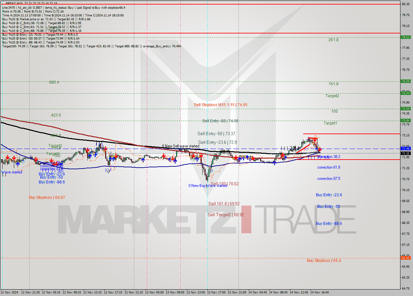Click the '0 New Buy Wave started' annotation
Viewport: 413px width, 296px height.
(208, 186)
